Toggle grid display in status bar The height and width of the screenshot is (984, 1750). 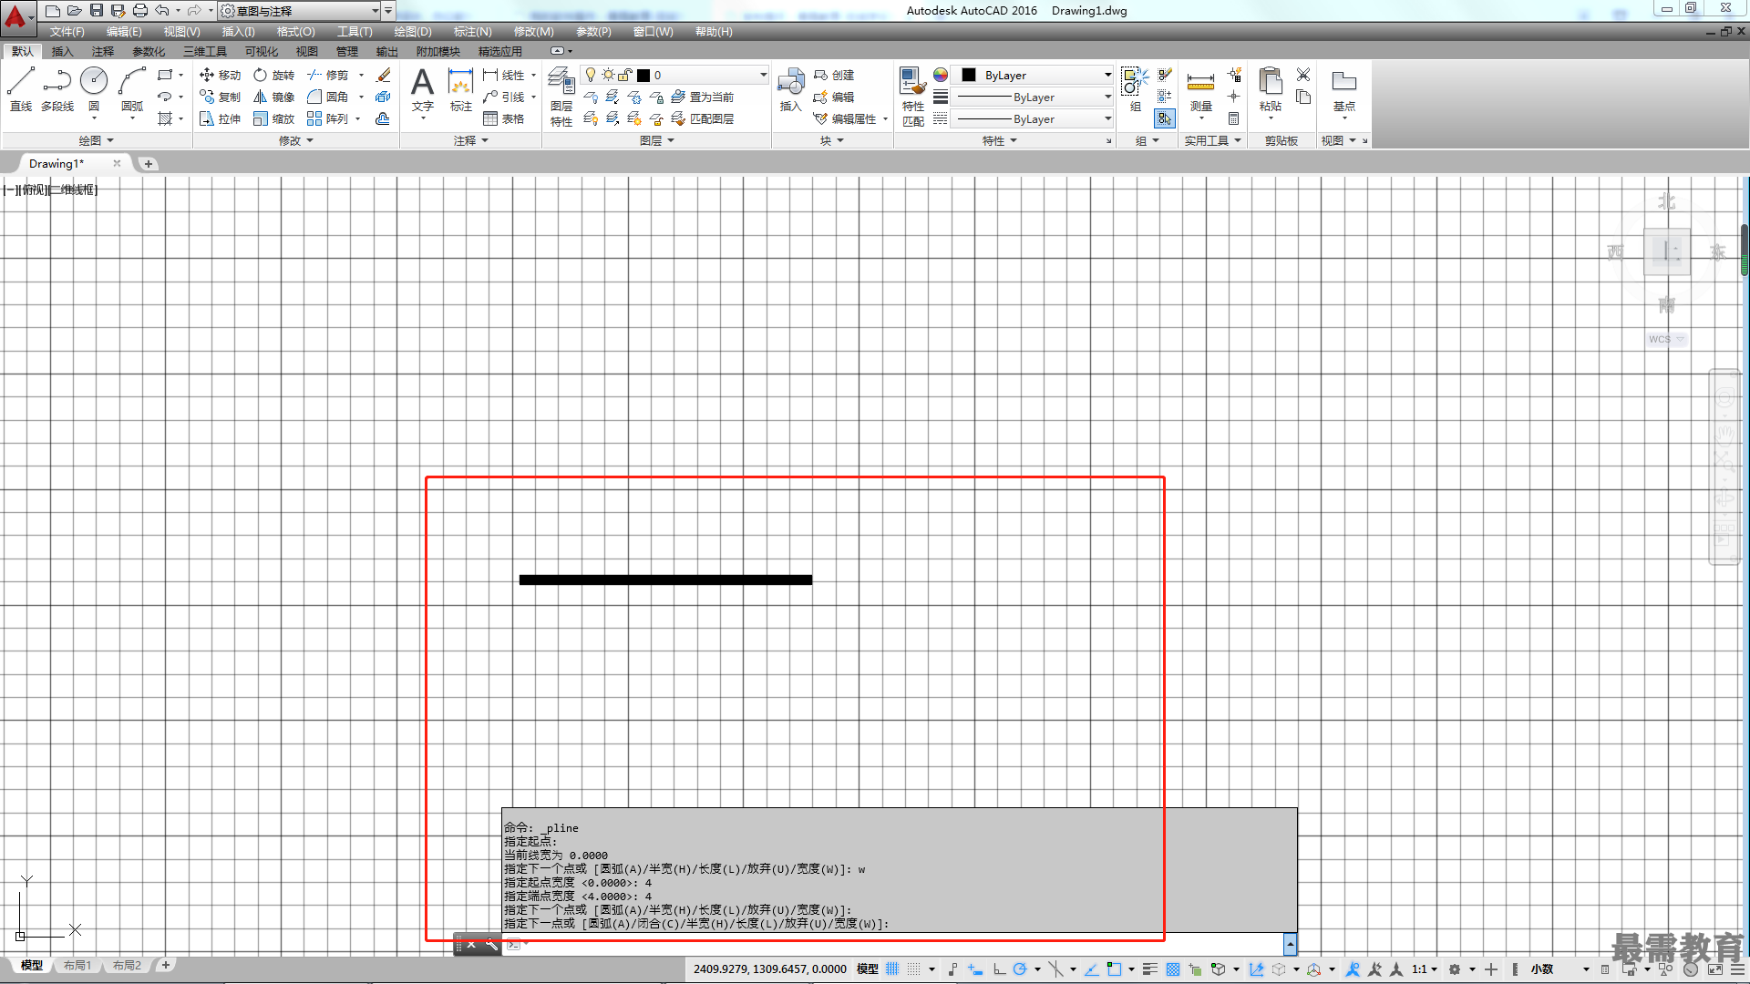(892, 969)
